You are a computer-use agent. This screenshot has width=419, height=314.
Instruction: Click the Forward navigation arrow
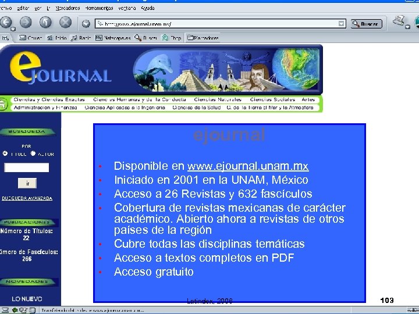26,22
